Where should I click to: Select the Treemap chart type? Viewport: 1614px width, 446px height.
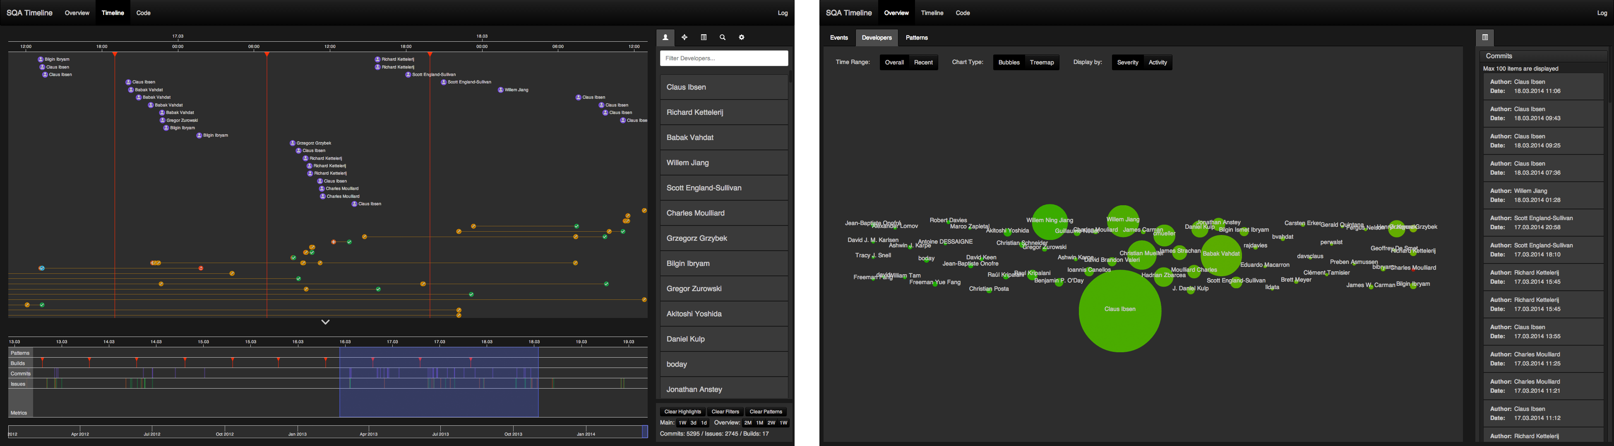pos(1041,62)
